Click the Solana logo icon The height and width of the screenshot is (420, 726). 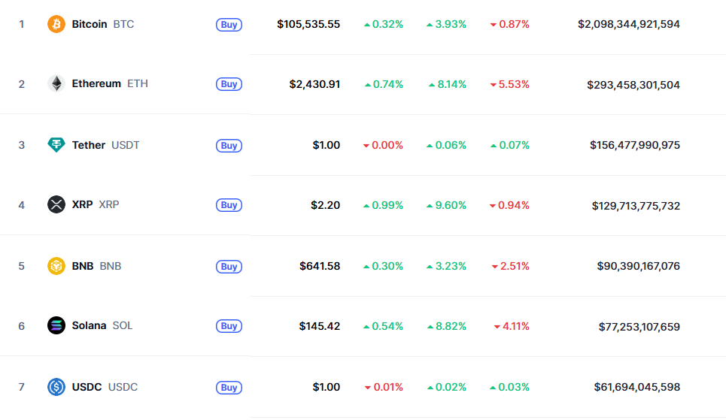click(56, 325)
